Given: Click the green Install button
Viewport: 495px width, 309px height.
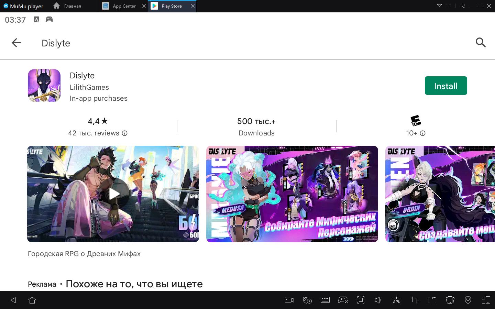Looking at the screenshot, I should point(445,86).
